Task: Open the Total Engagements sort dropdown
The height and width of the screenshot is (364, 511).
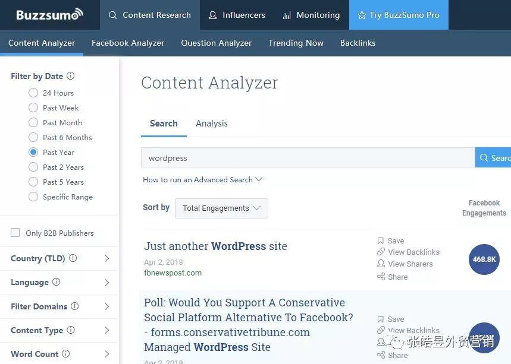Action: 221,208
